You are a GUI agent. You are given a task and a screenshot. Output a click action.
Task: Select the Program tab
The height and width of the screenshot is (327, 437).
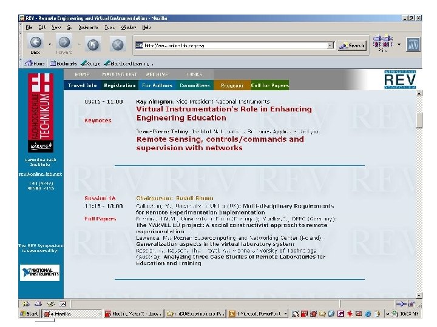point(232,85)
